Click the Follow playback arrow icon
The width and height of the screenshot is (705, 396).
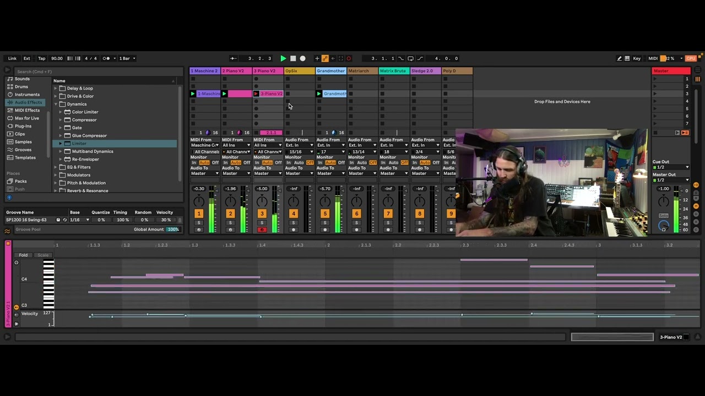pyautogui.click(x=233, y=58)
